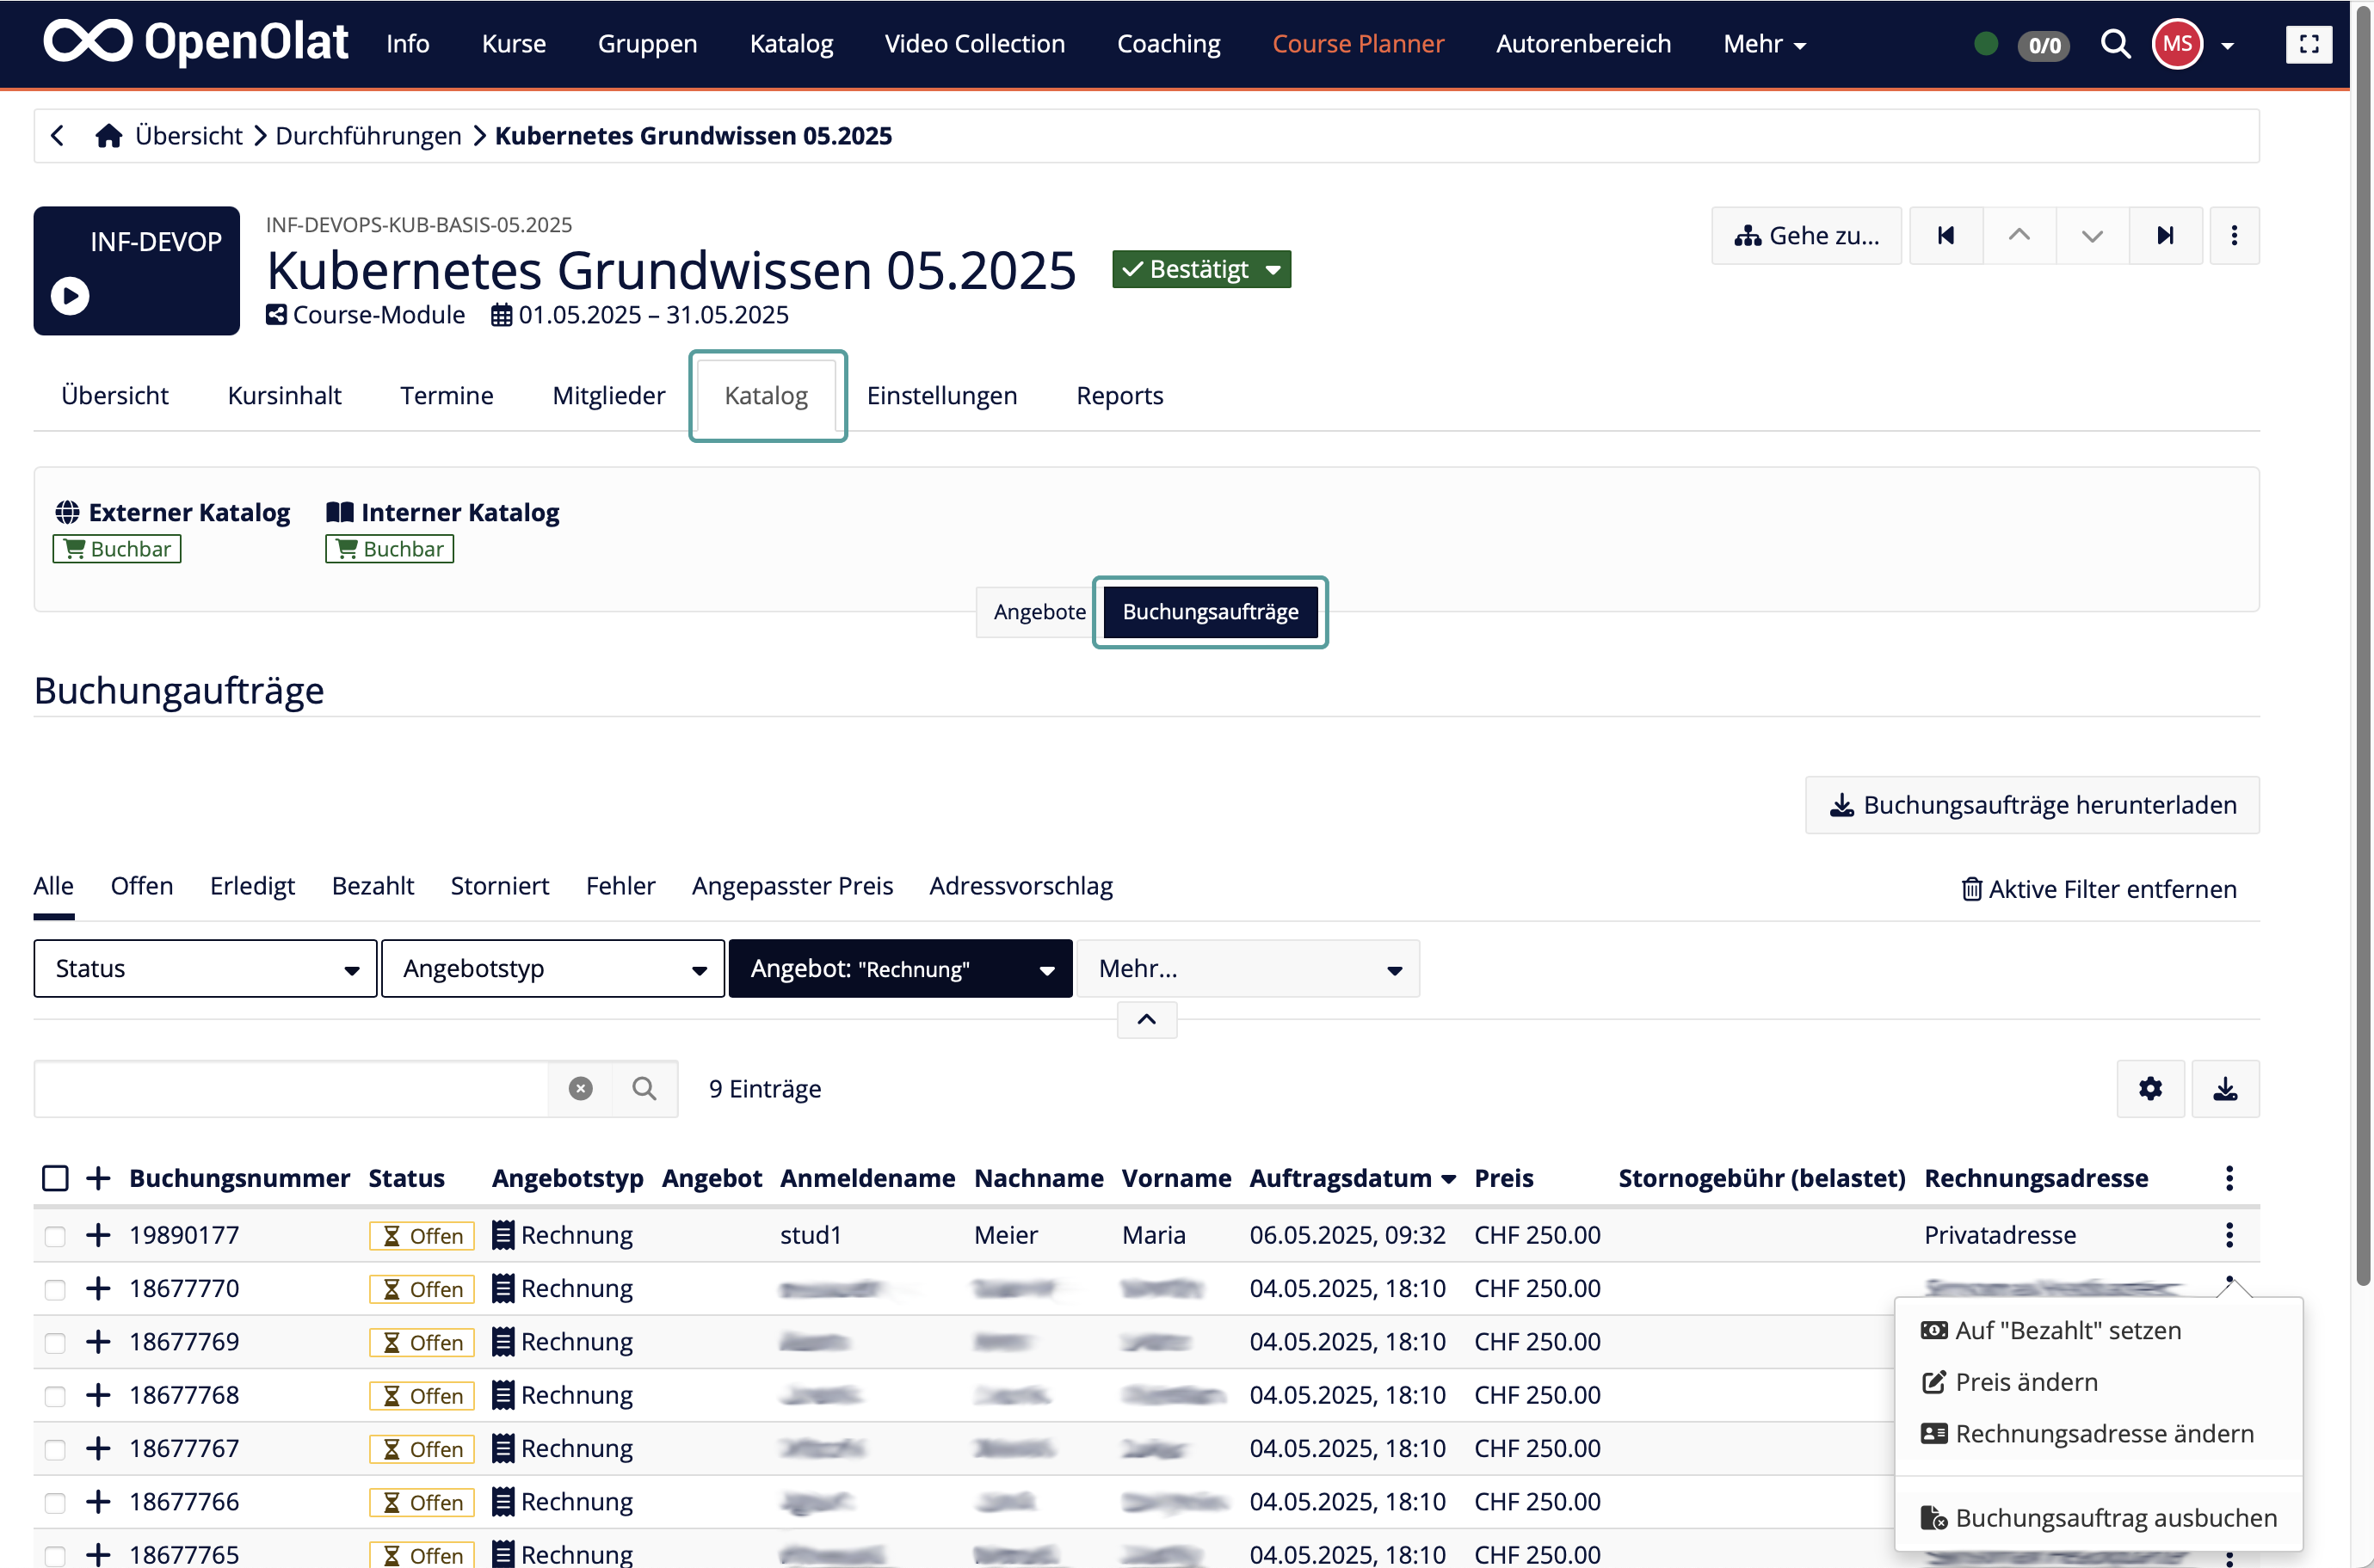The width and height of the screenshot is (2374, 1568).
Task: Select the checkbox of booking 18677768
Action: point(55,1395)
